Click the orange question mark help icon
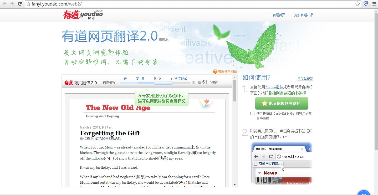378x195 pixels. point(215,71)
